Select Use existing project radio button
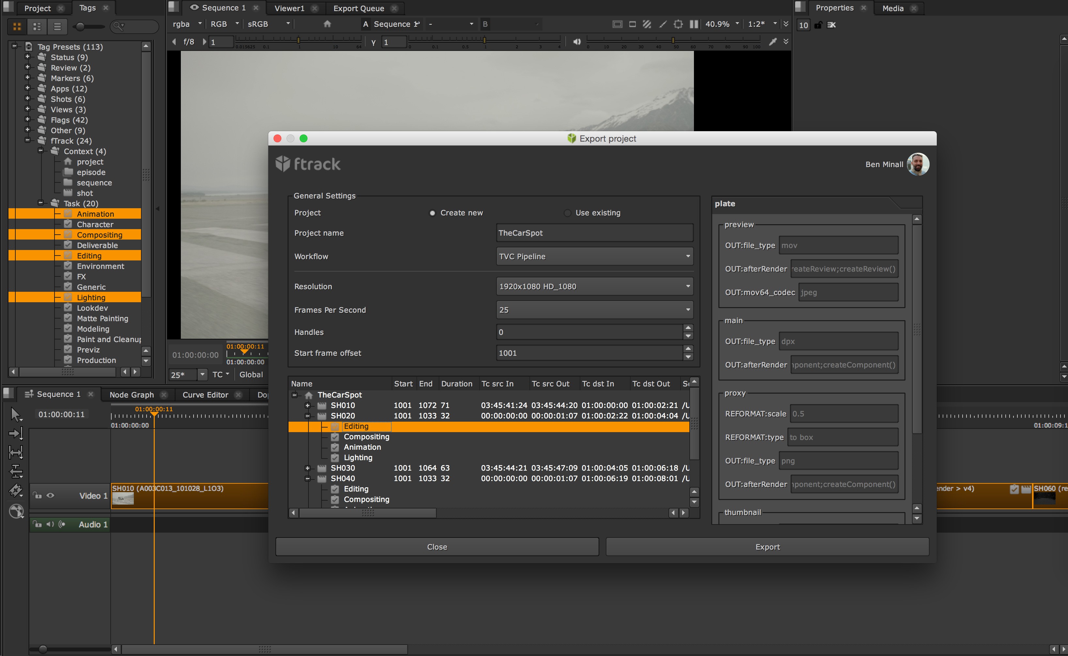The image size is (1068, 656). point(567,213)
